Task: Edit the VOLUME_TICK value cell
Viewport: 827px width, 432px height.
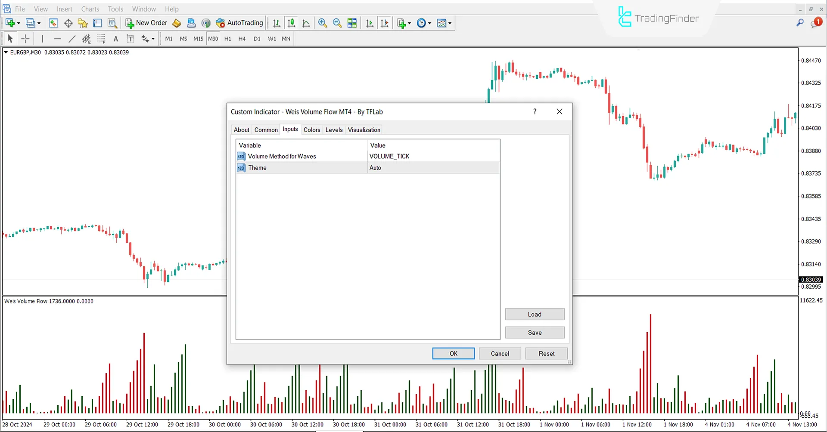Action: point(434,156)
